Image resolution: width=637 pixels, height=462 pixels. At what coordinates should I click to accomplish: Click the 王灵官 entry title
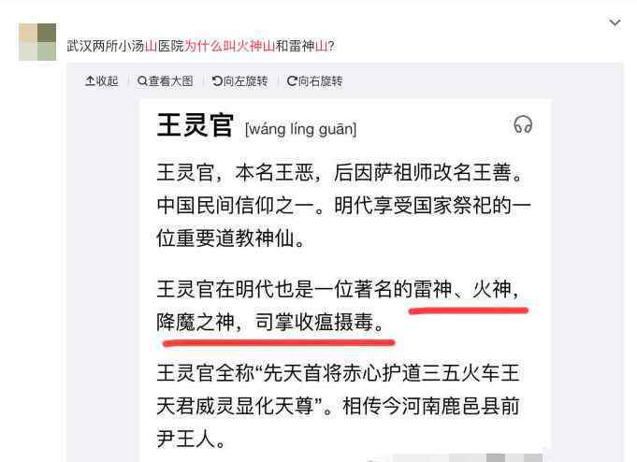click(x=195, y=125)
